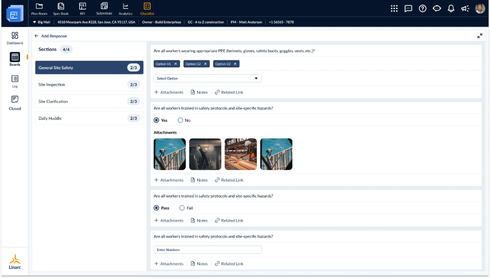Viewport: 490px width, 278px height.
Task: Open the second dark interior attachment thumbnail
Action: pos(205,154)
